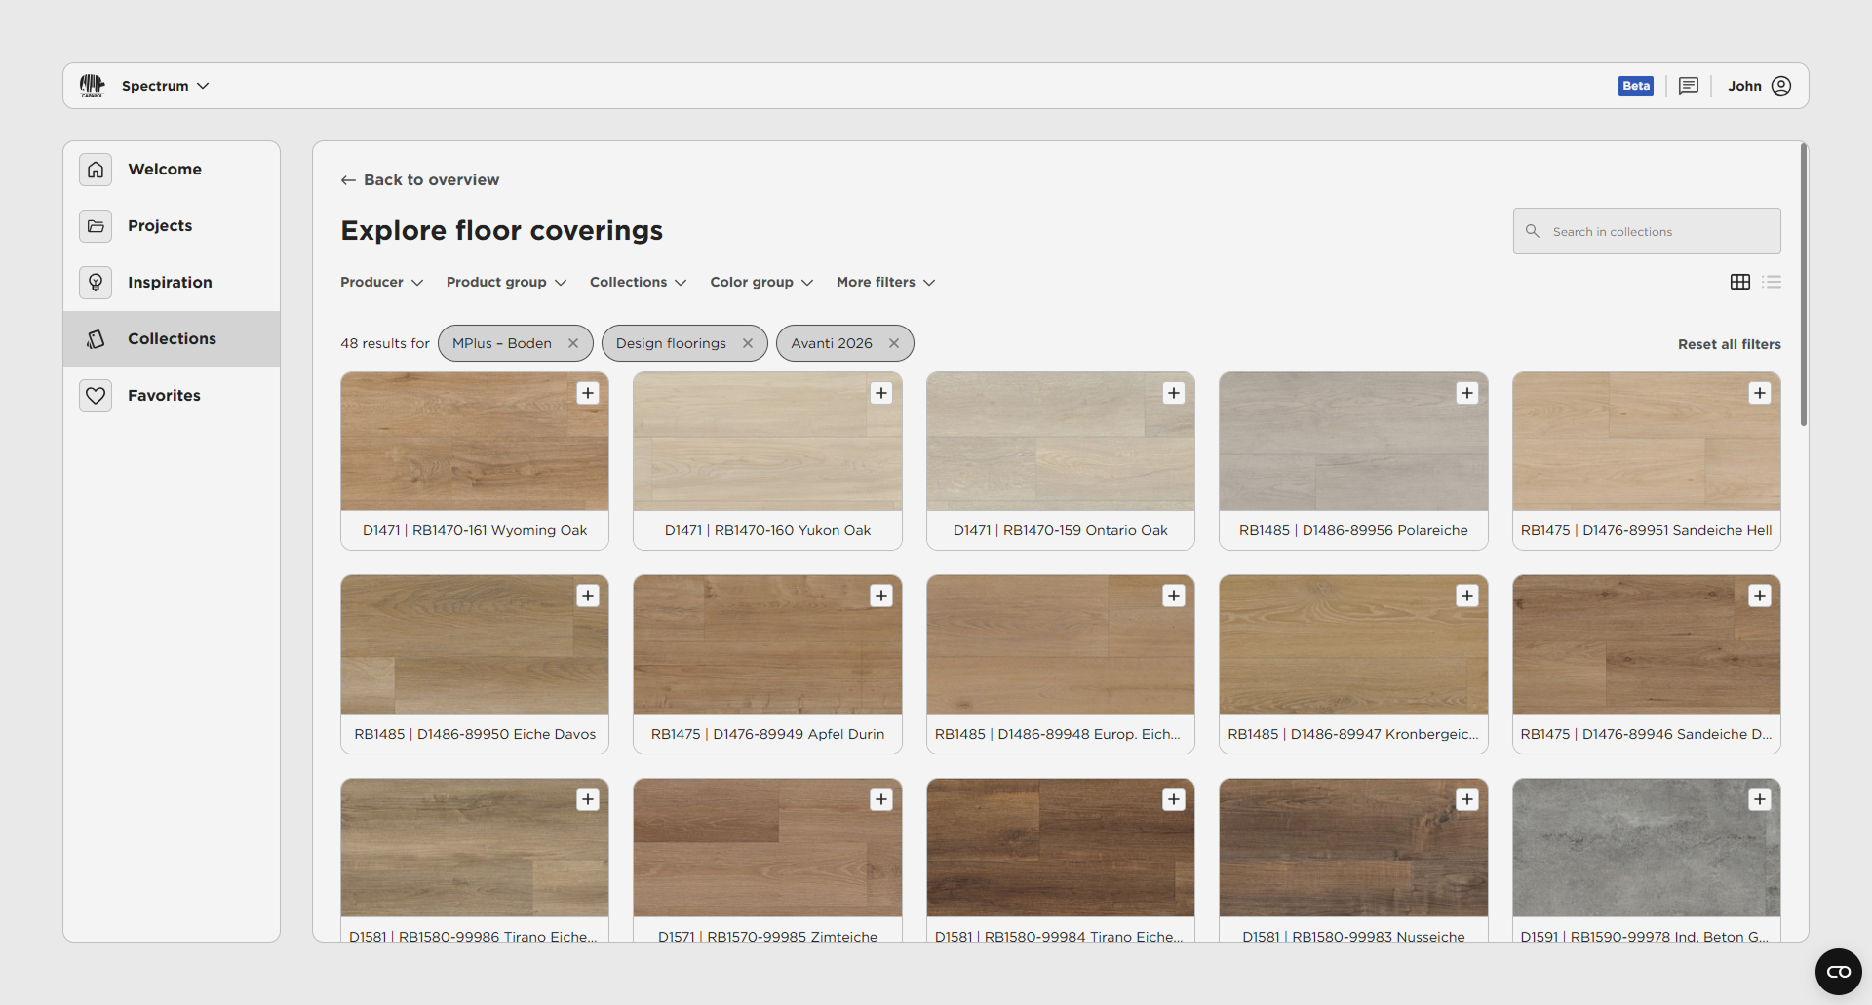Open John's user profile icon
The image size is (1872, 1005).
(x=1781, y=86)
